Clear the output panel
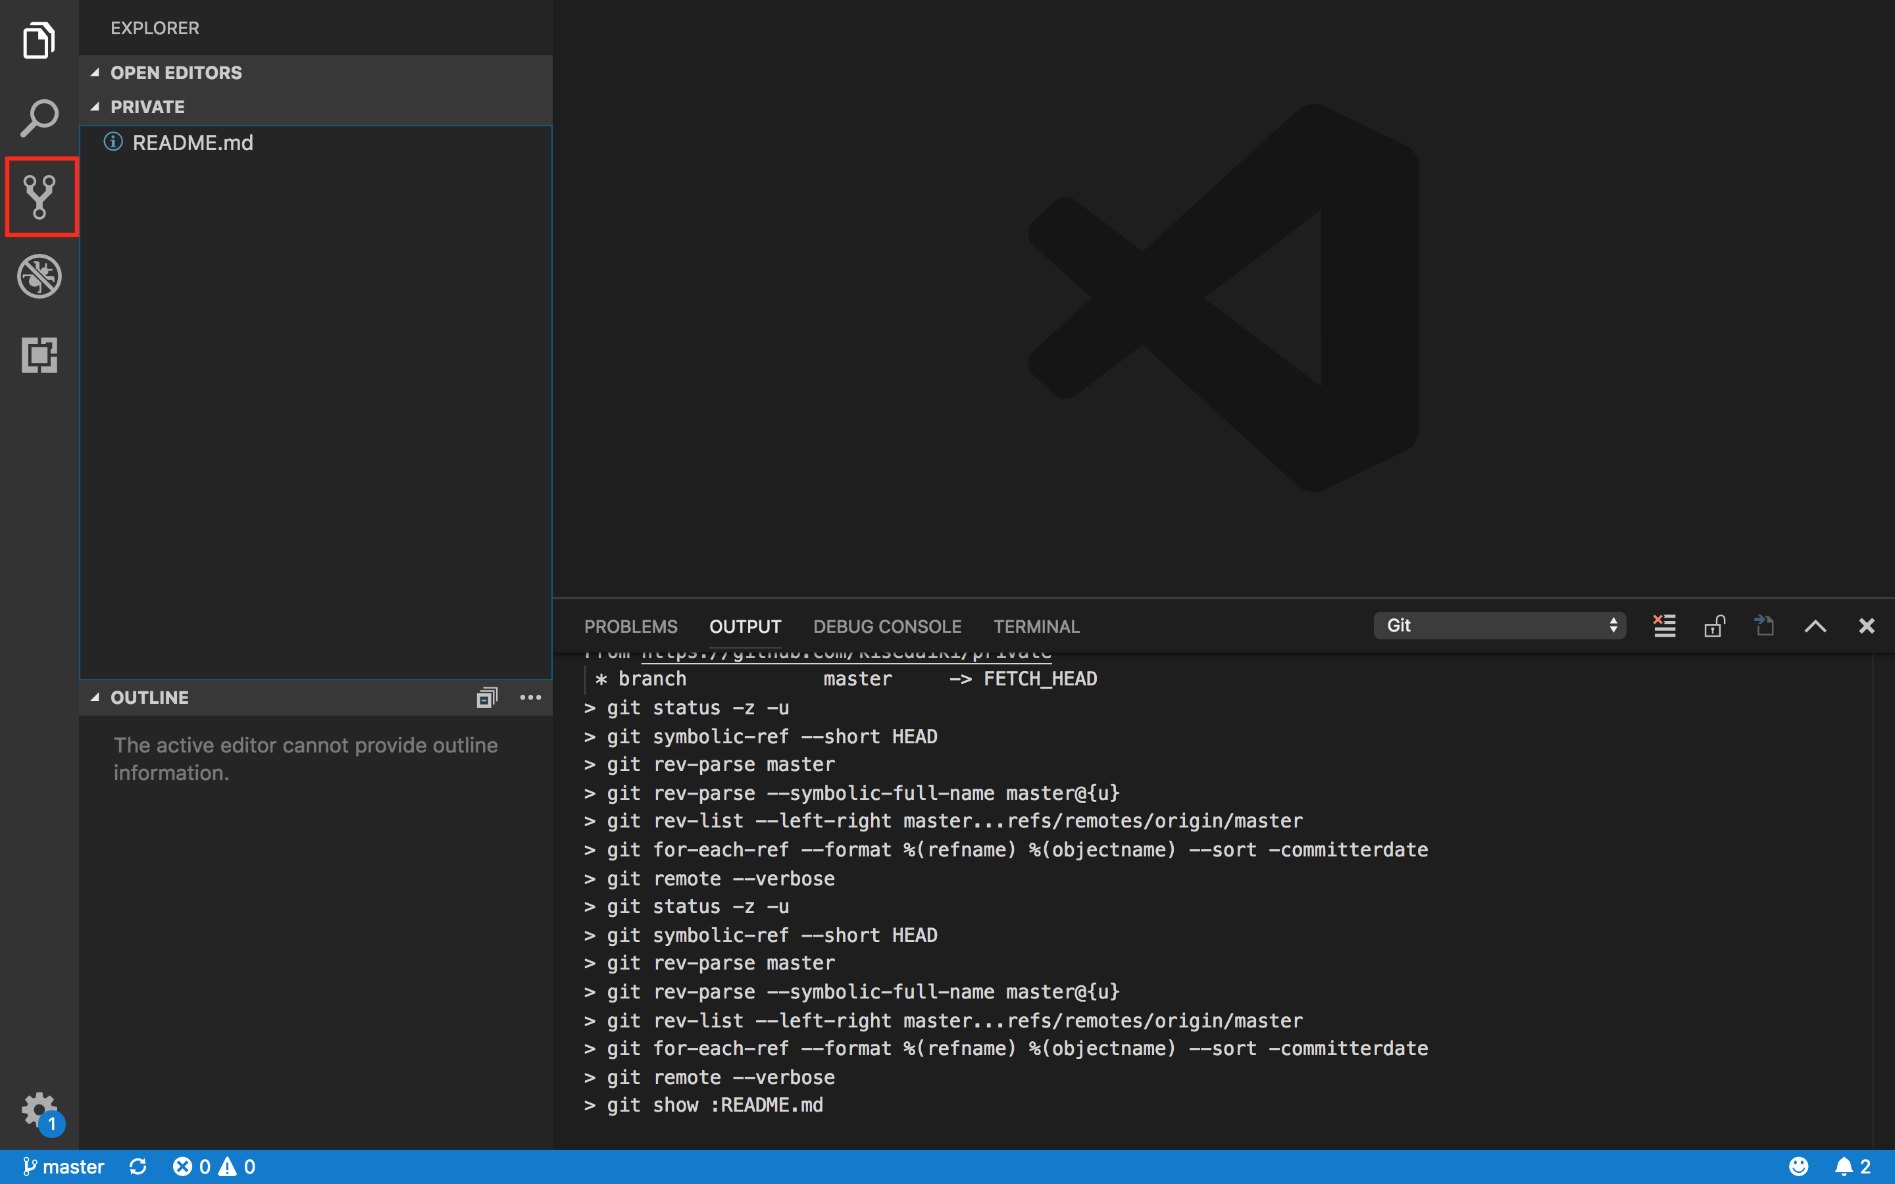 pyautogui.click(x=1664, y=626)
